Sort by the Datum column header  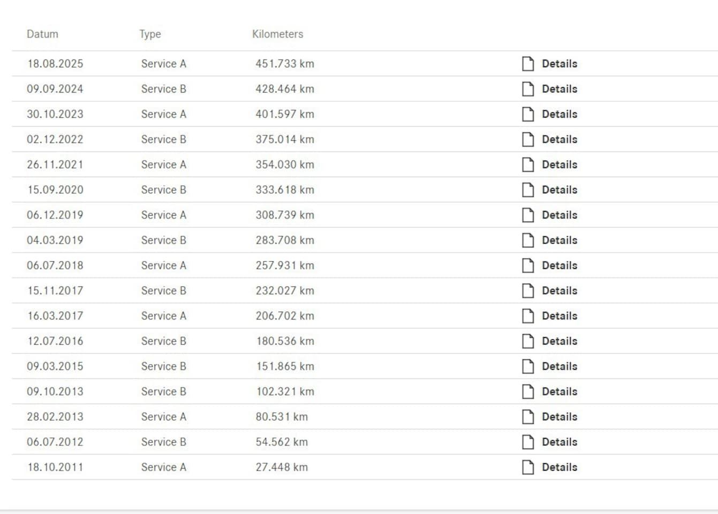42,34
